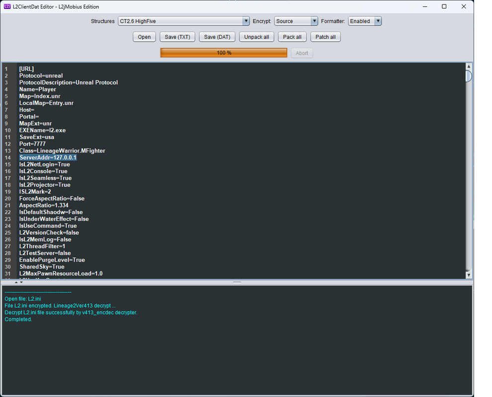Click the LocalMap=Entry.unr line
Screen dimensions: 492x397
pos(46,103)
